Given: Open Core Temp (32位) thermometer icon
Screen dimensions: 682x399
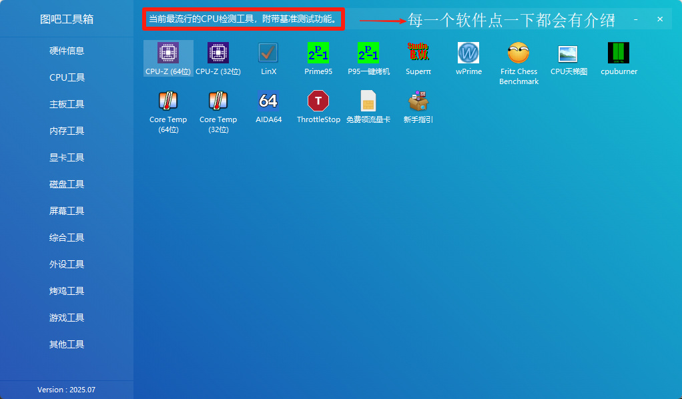Looking at the screenshot, I should click(218, 101).
